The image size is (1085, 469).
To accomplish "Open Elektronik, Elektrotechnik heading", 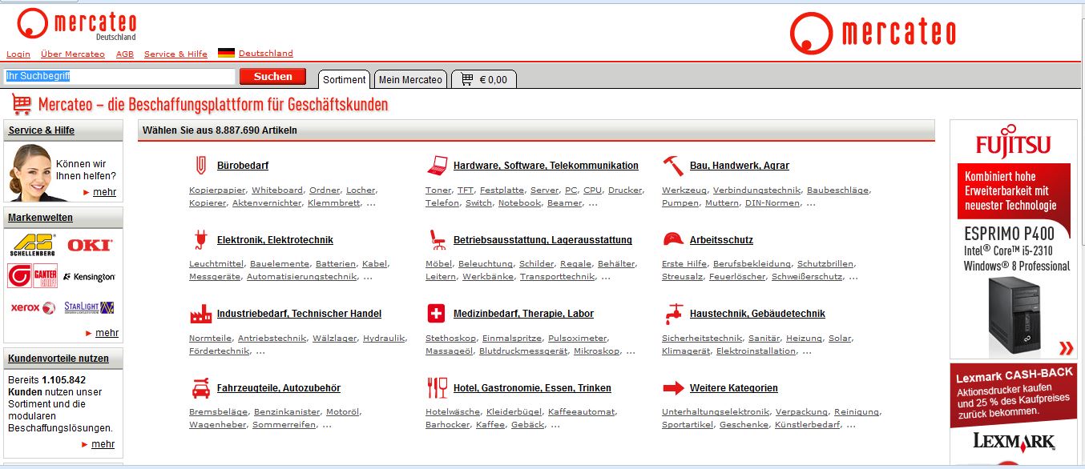I will click(275, 240).
